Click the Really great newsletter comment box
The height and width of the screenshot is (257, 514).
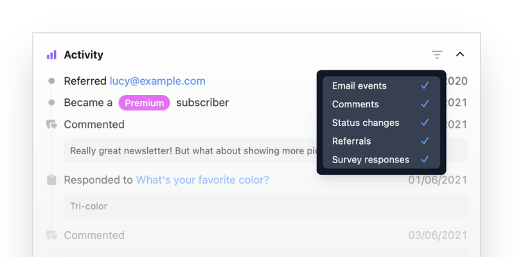coord(190,151)
